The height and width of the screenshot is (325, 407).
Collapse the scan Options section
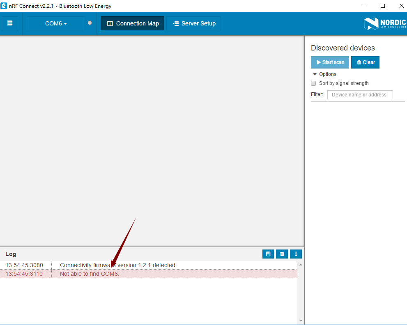[x=325, y=74]
